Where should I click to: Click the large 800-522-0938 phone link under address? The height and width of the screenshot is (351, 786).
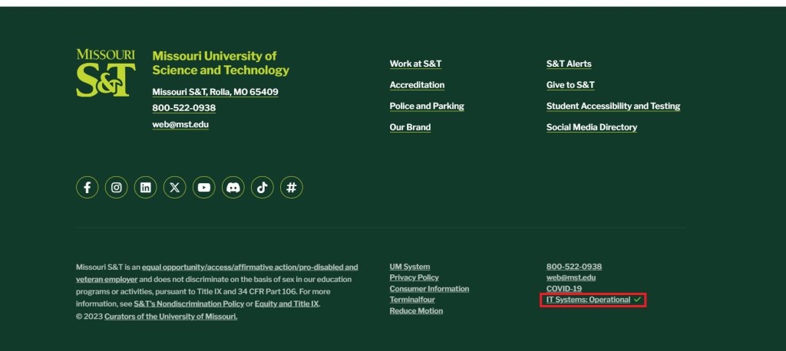tap(184, 107)
